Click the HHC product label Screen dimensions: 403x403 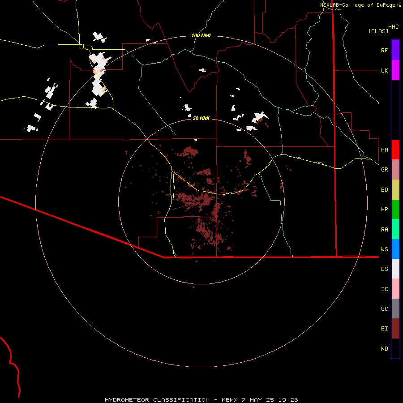tap(393, 27)
